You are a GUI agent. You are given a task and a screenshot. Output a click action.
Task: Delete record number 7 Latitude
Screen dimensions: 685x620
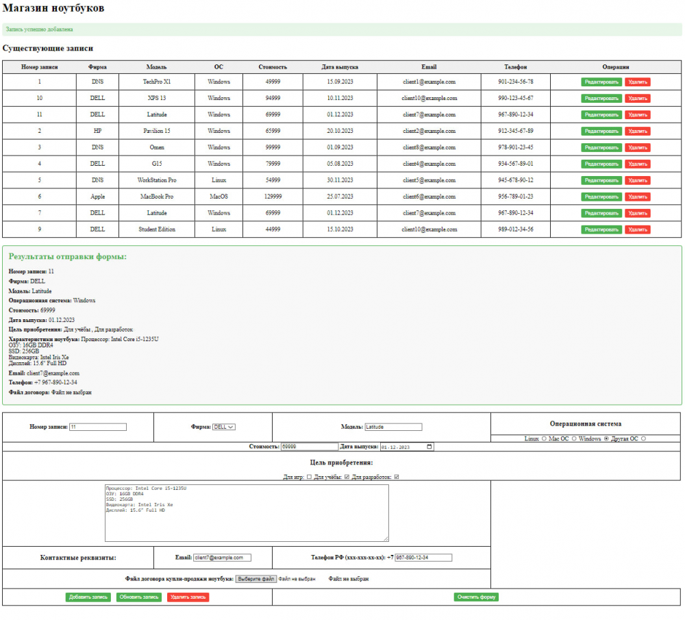coord(637,213)
